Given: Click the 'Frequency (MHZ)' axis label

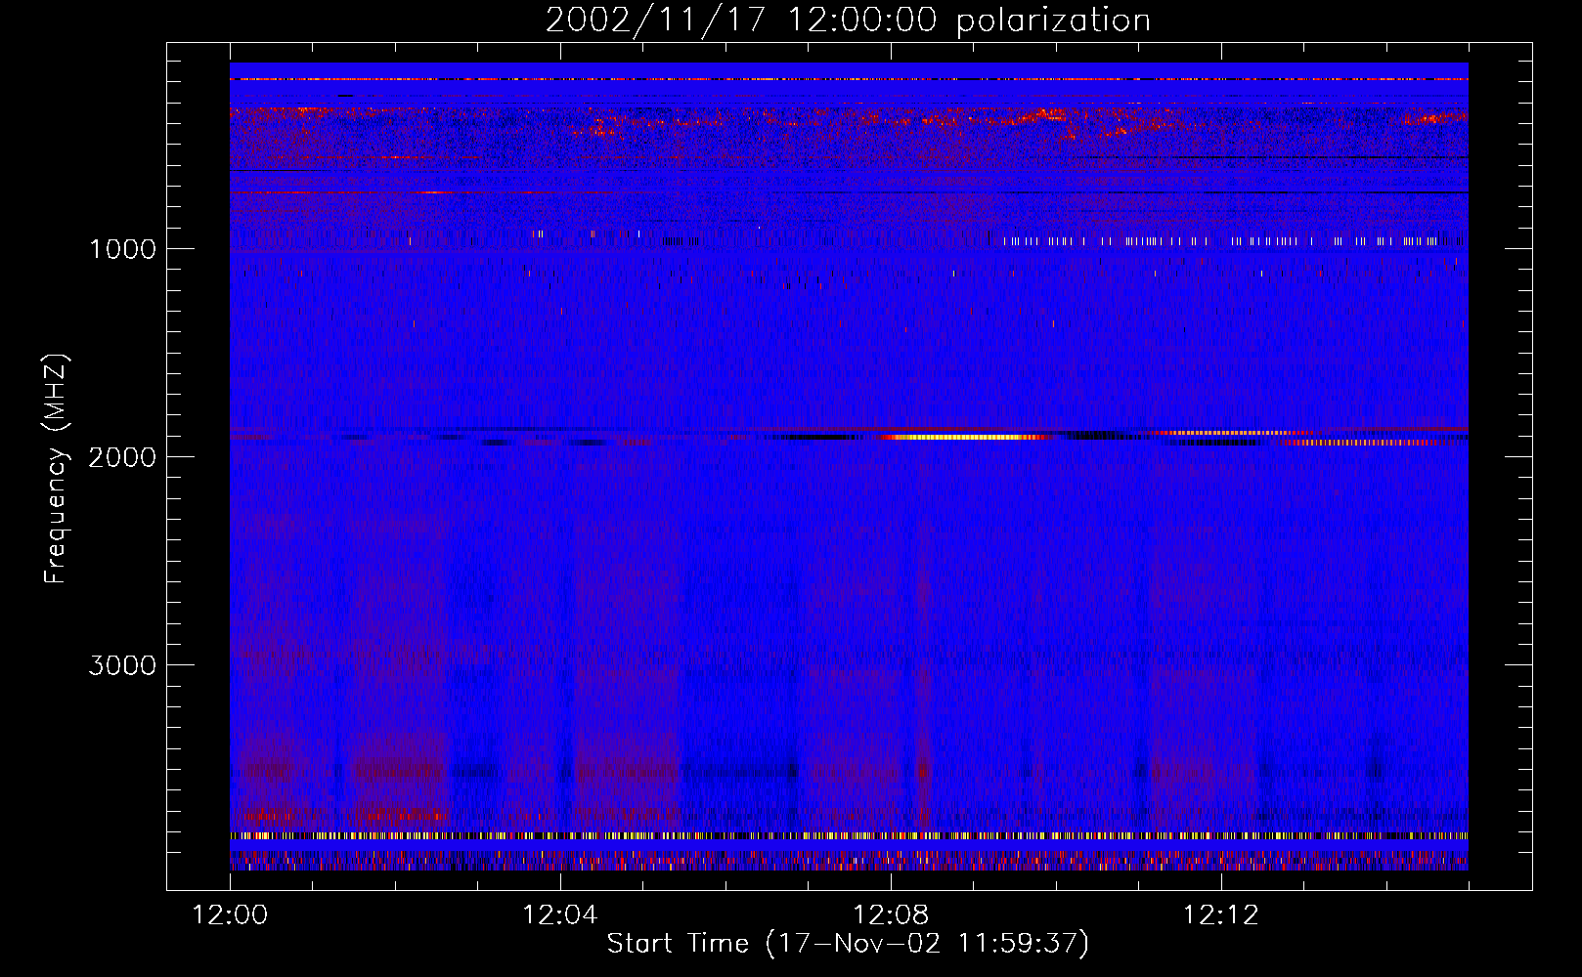Looking at the screenshot, I should (56, 469).
